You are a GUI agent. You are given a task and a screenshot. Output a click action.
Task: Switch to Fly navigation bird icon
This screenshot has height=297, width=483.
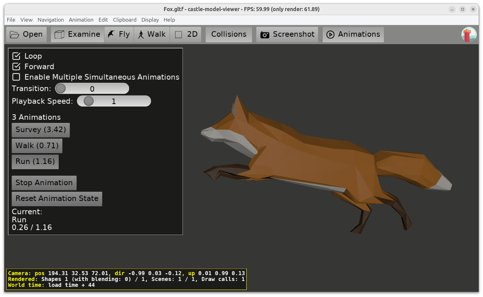[x=111, y=34]
